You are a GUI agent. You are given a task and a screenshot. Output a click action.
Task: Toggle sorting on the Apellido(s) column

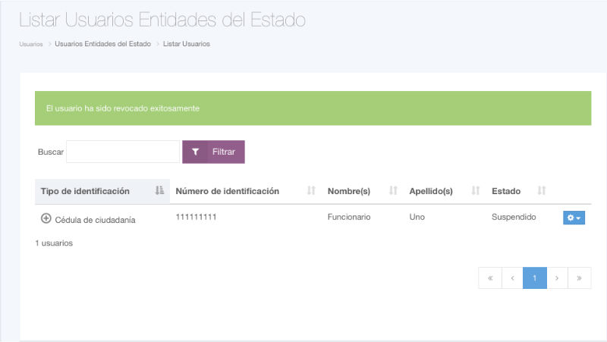coord(476,191)
